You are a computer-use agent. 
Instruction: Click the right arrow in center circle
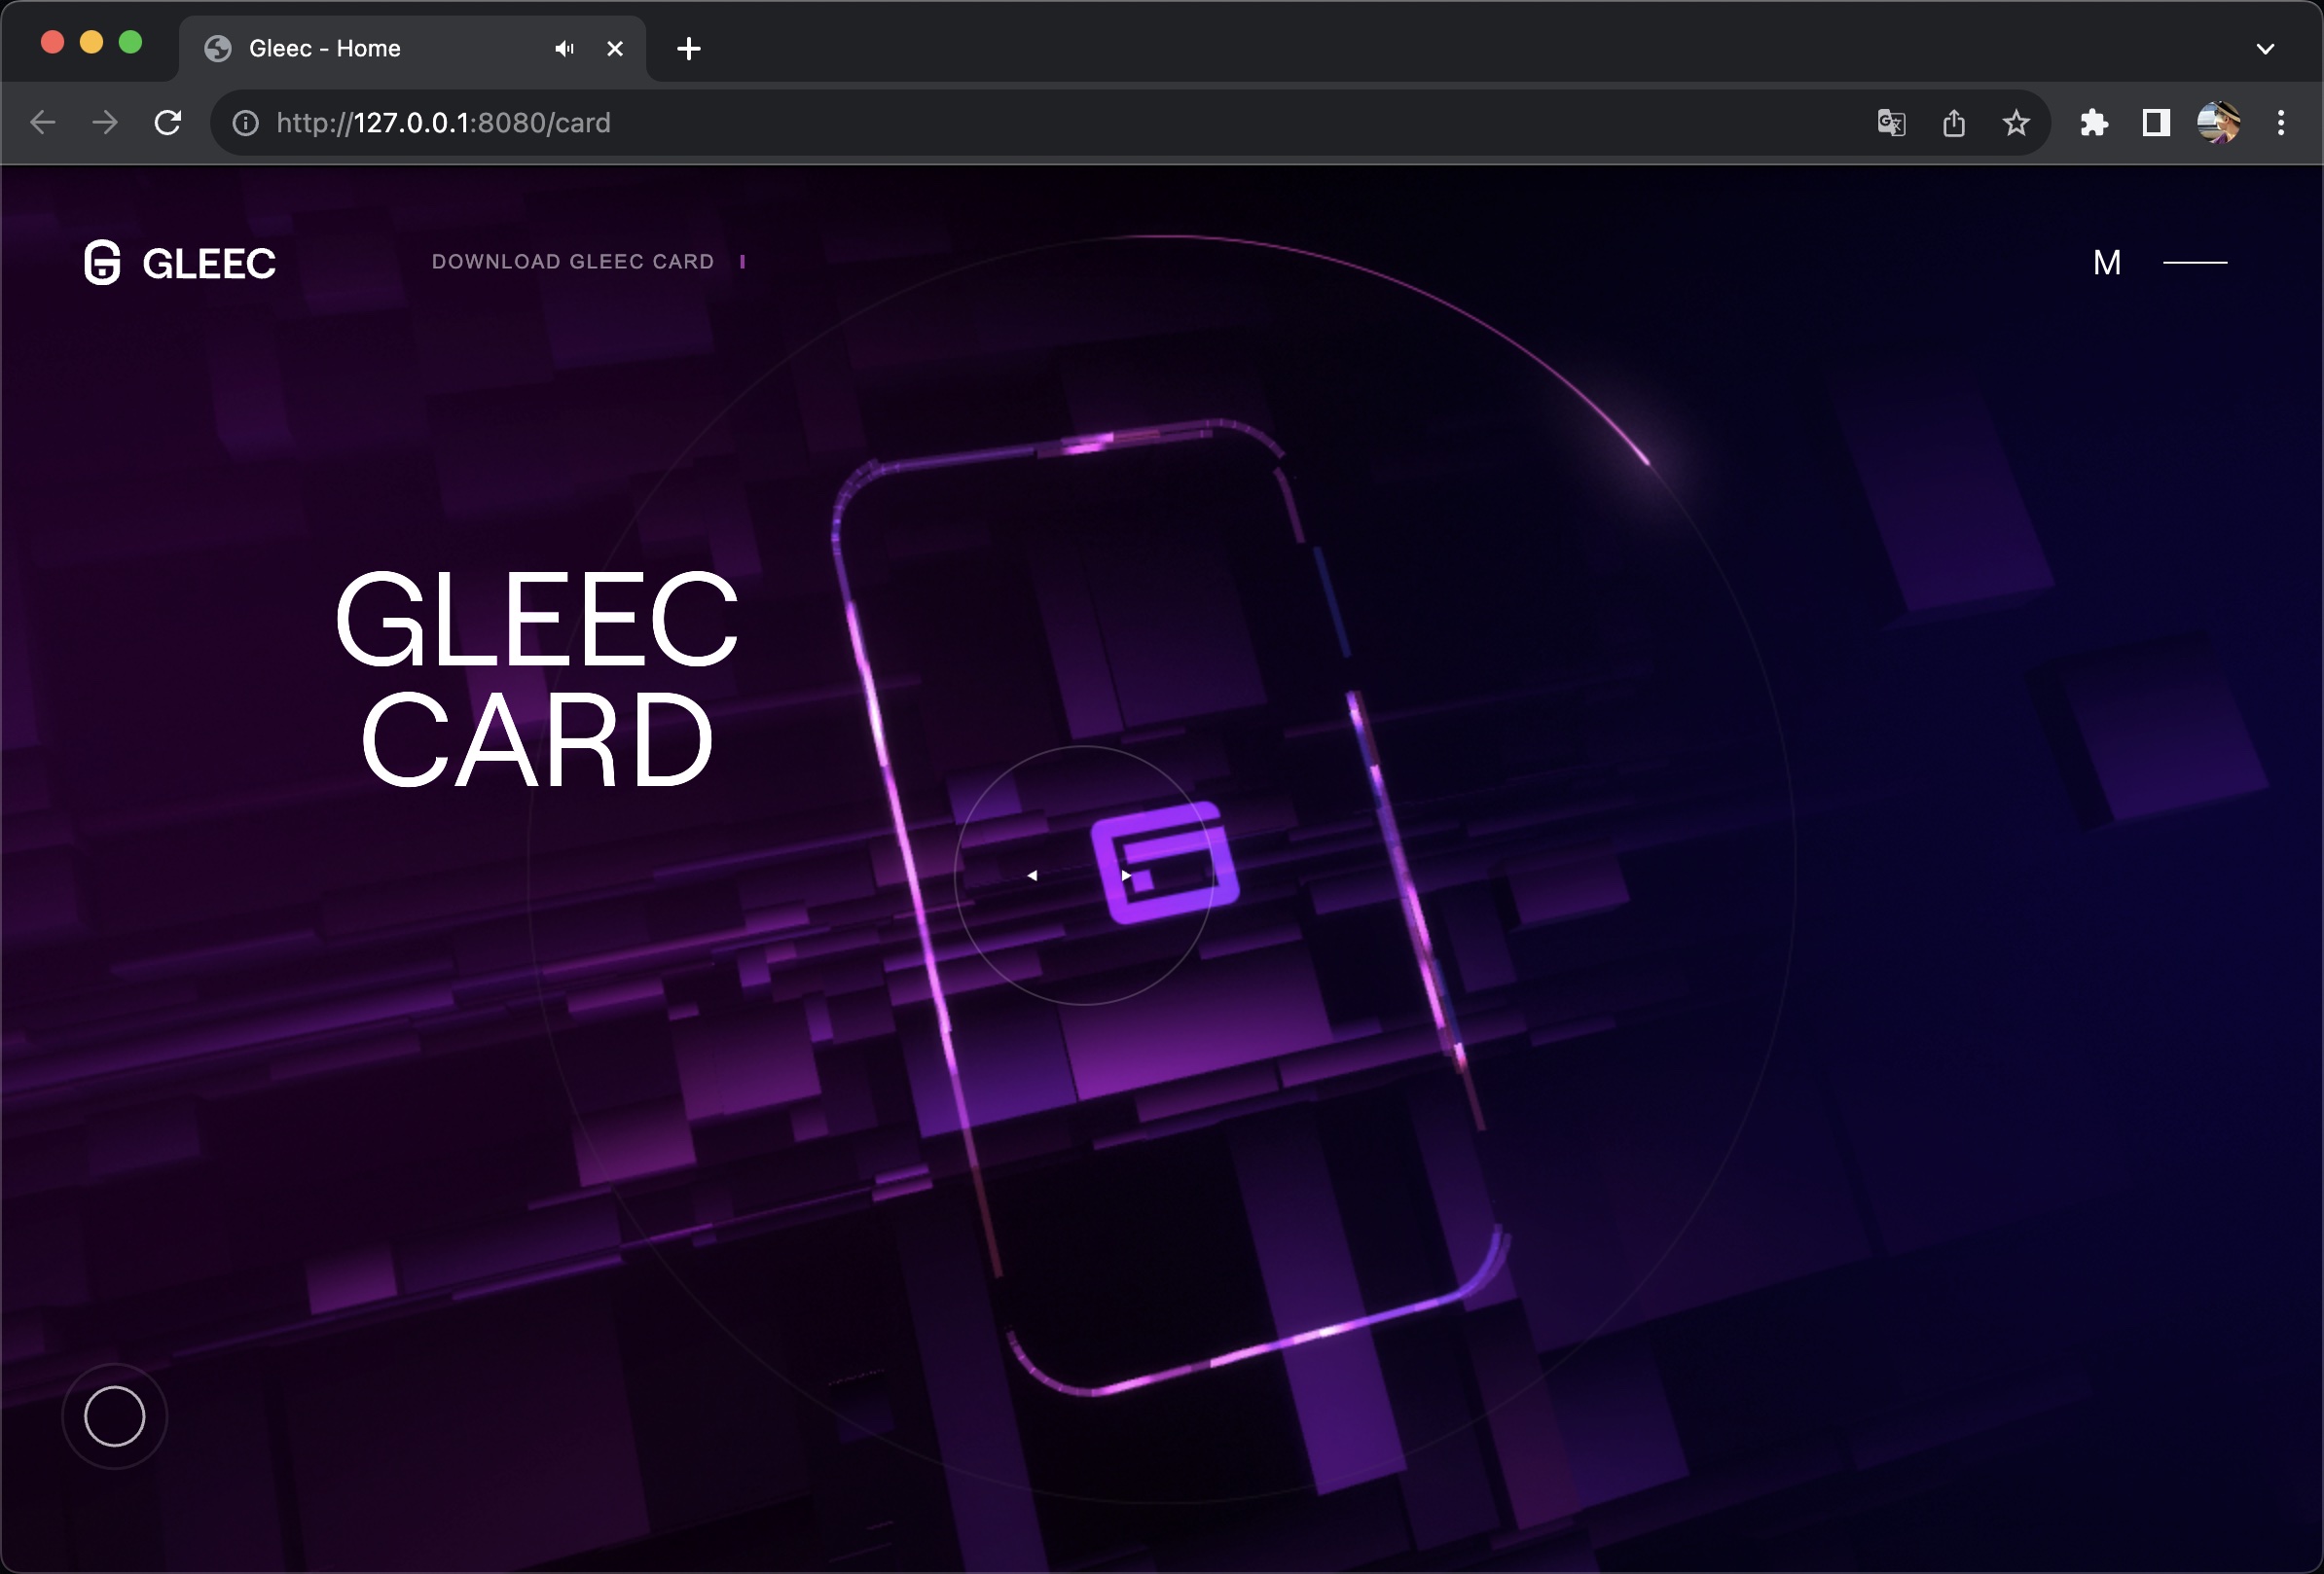click(1127, 876)
